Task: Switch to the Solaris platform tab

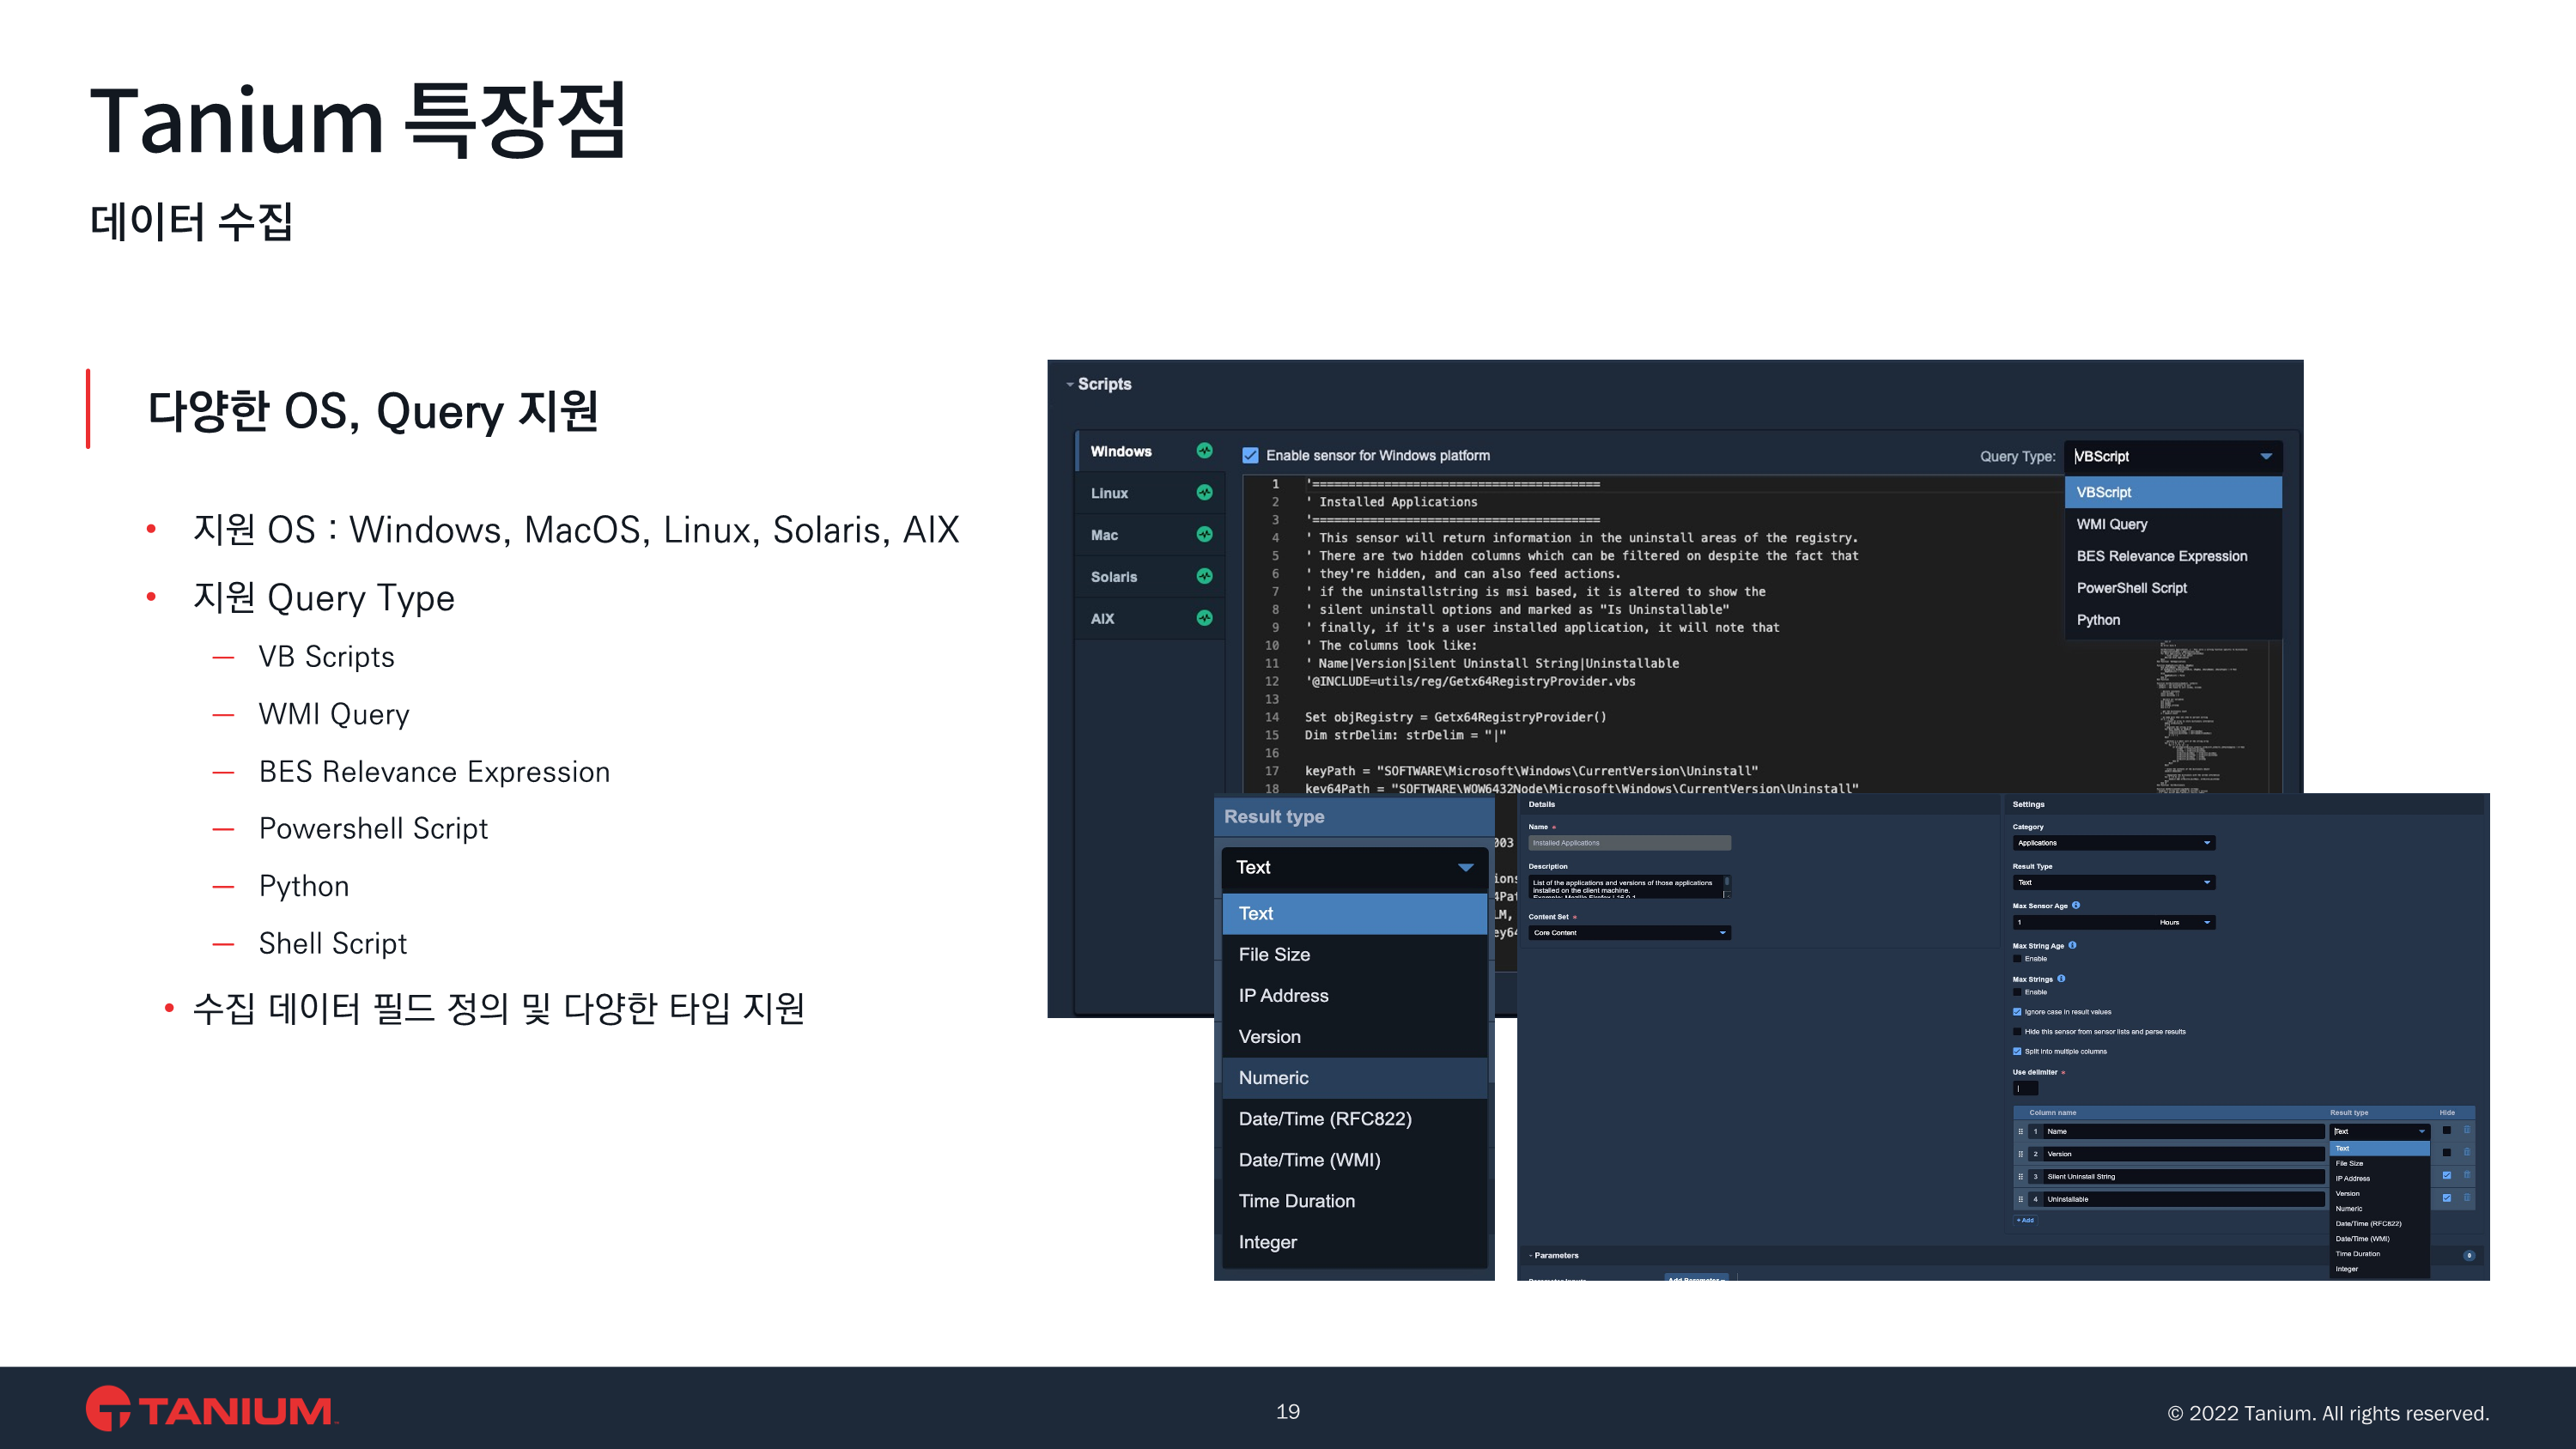Action: point(1114,577)
